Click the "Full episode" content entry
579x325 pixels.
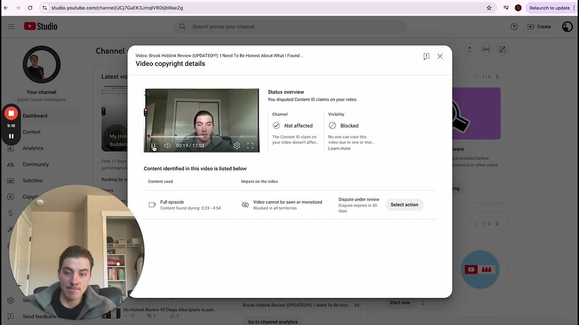172,202
